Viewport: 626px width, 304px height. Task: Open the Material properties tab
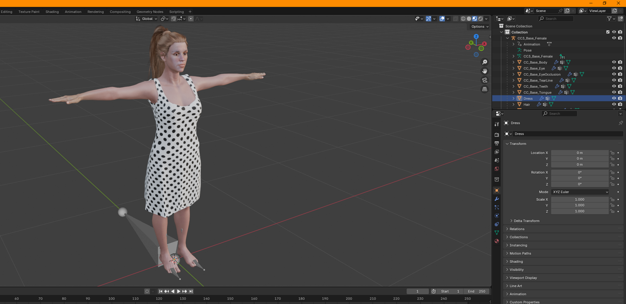[497, 241]
